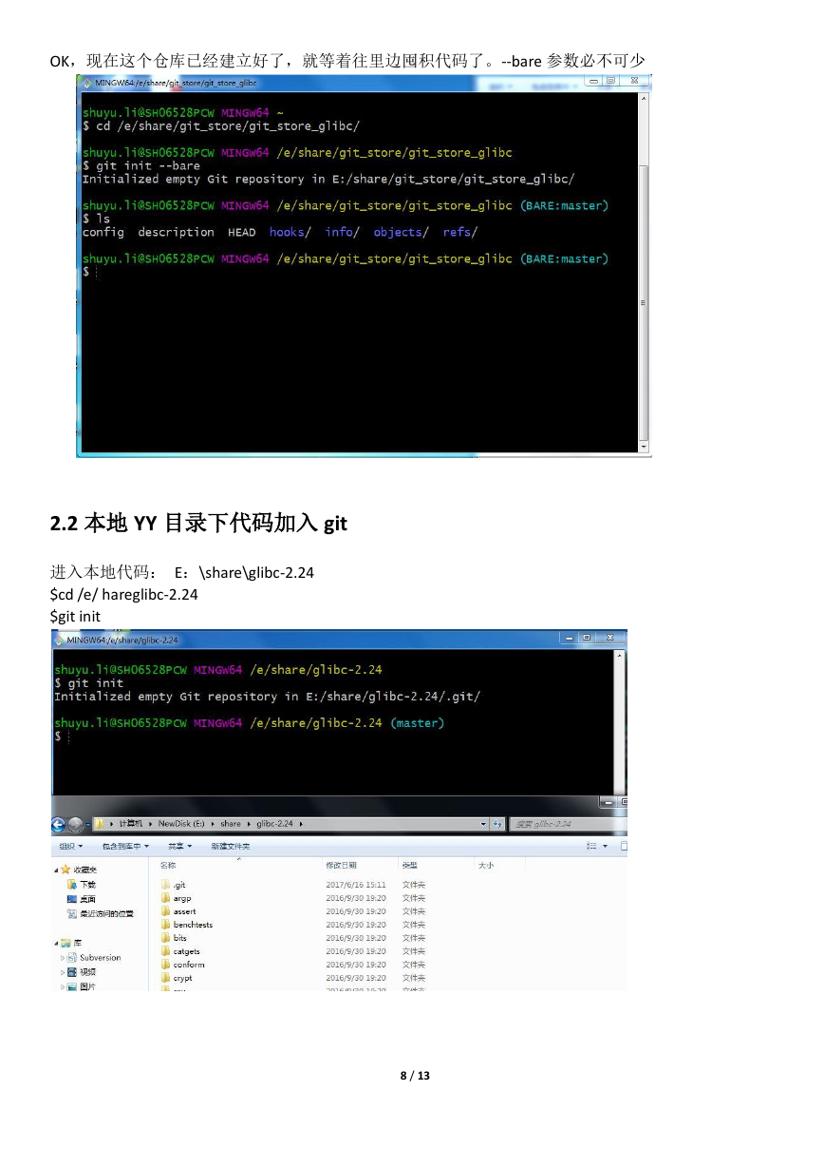Image resolution: width=824 pixels, height=1167 pixels.
Task: Click the 图片 library icon
Action: coord(72,986)
